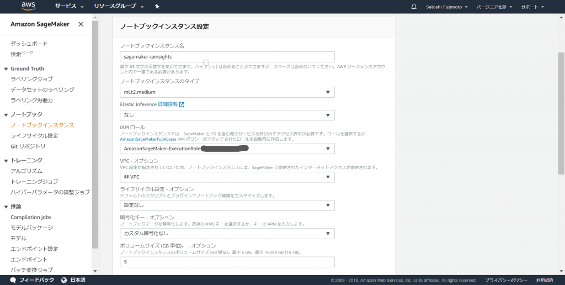Go to ダッシュボード
Screen dimensions: 565x285
pyautogui.click(x=29, y=44)
